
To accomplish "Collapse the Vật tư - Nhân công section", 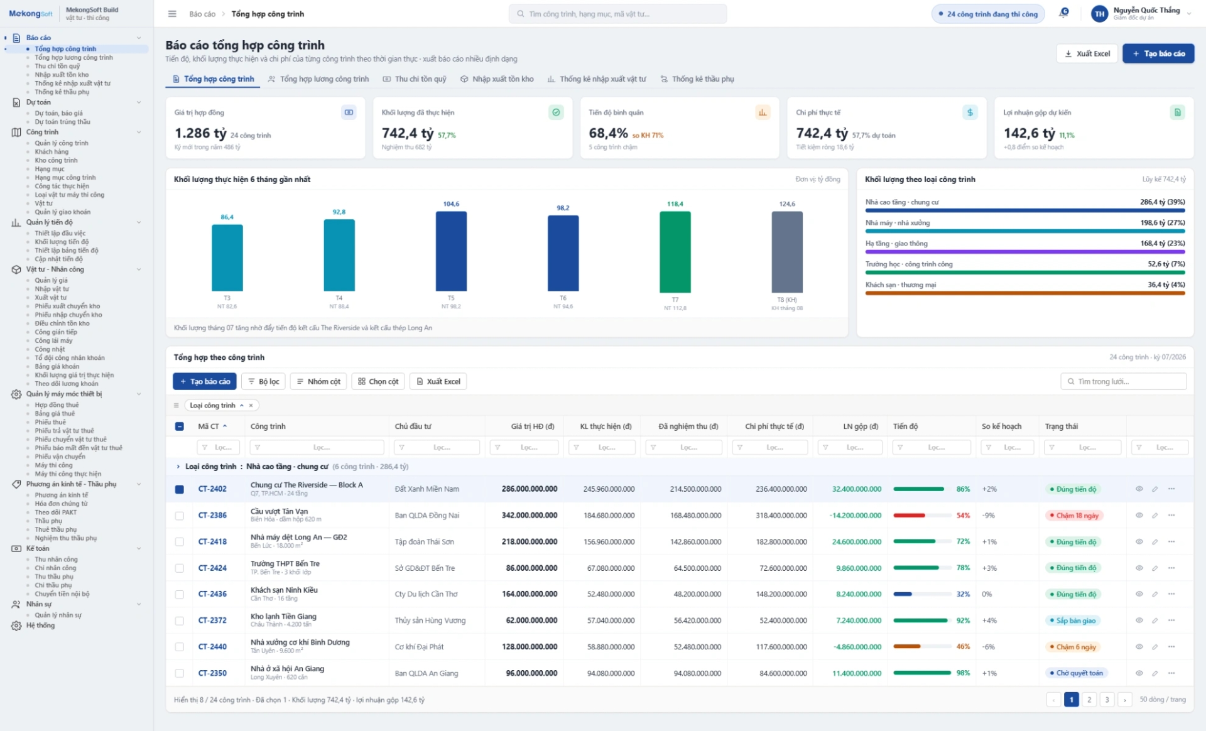I will tap(139, 269).
